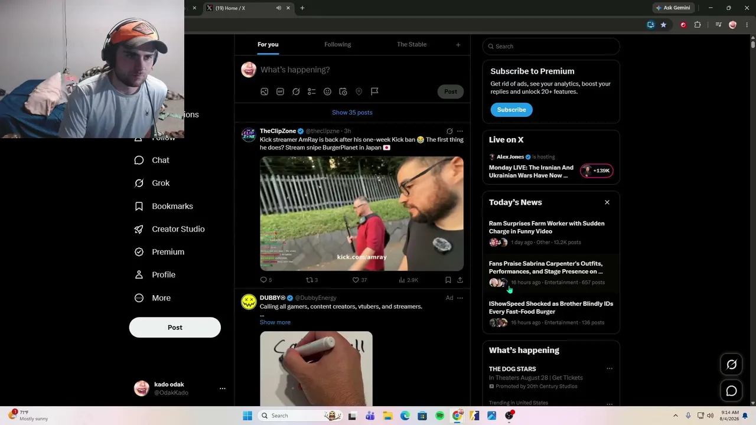This screenshot has width=756, height=425.
Task: Switch to the Following tab
Action: click(x=338, y=45)
